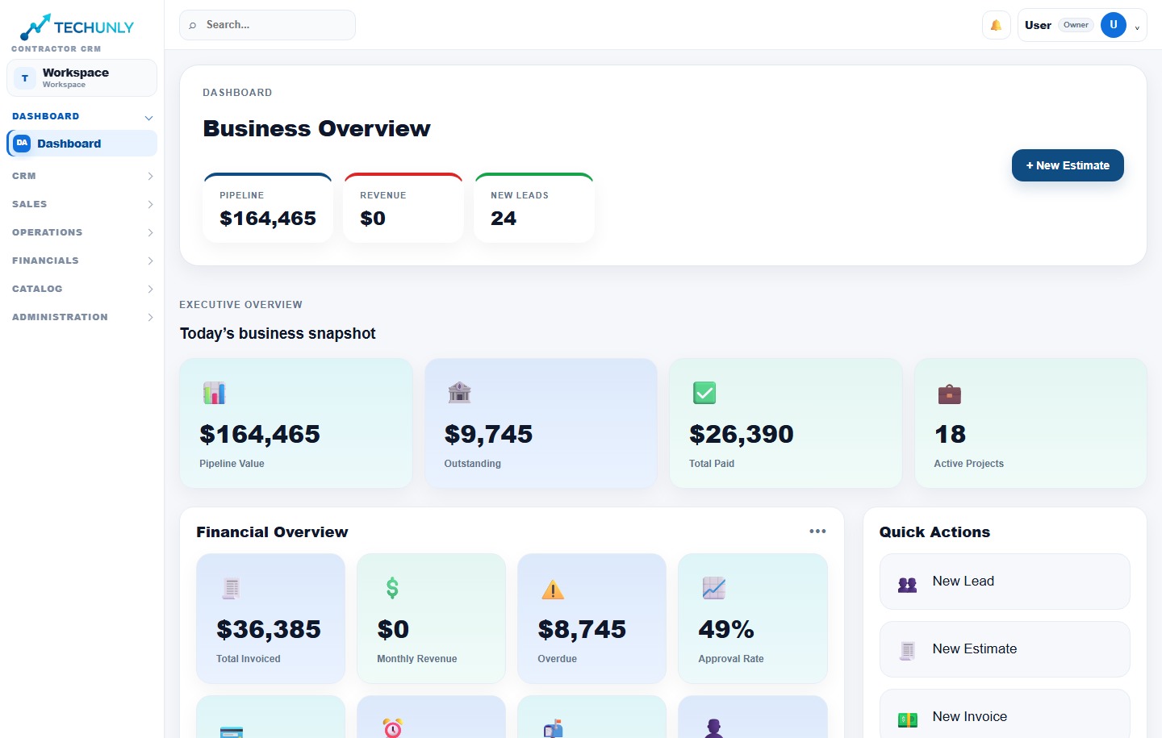Click the Pipeline $164,465 summary tile
This screenshot has height=738, width=1162.
click(268, 208)
